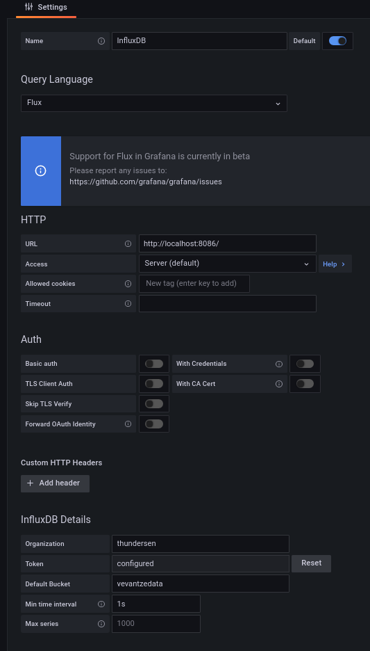The width and height of the screenshot is (370, 651).
Task: Click the Allowed cookies New tag field
Action: point(194,284)
